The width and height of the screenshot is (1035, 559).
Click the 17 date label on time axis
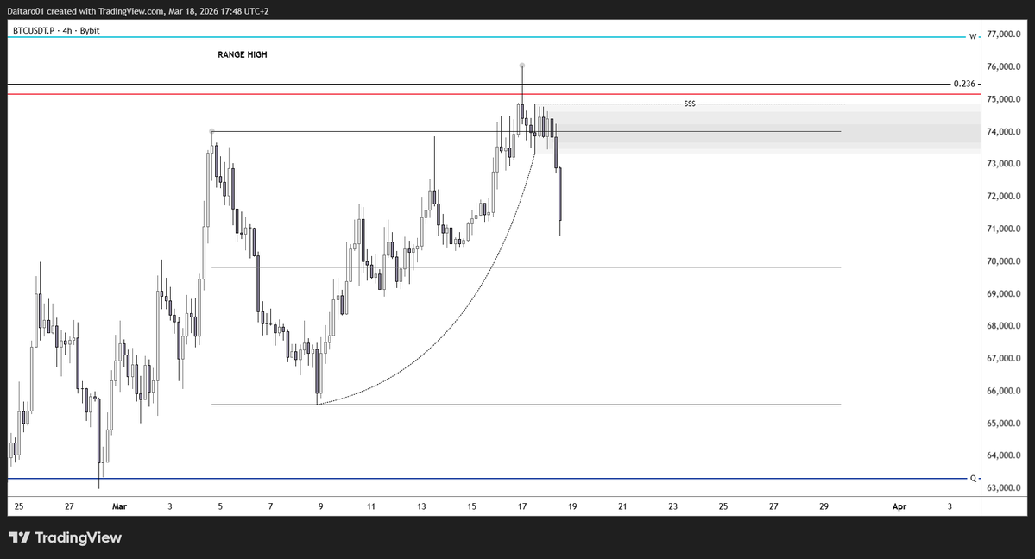[522, 507]
